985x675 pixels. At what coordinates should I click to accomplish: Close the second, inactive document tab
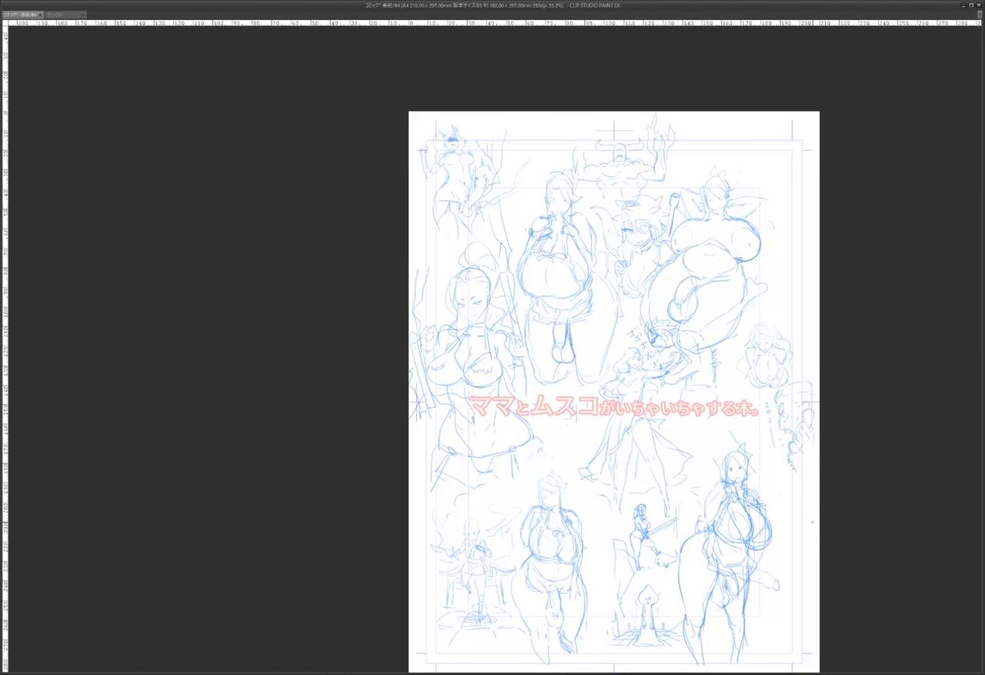click(x=84, y=15)
